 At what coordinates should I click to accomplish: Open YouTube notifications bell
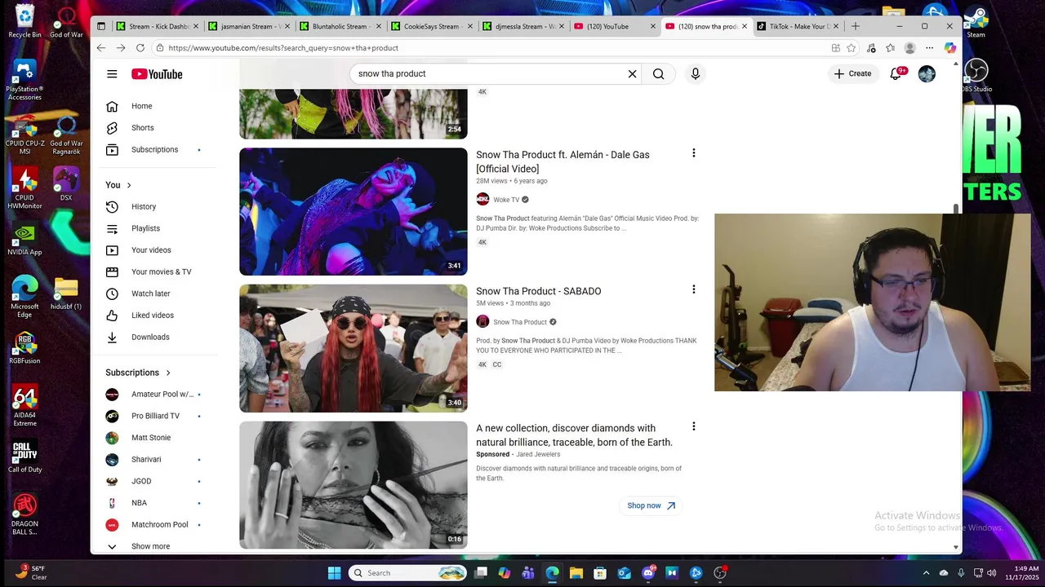(x=896, y=73)
